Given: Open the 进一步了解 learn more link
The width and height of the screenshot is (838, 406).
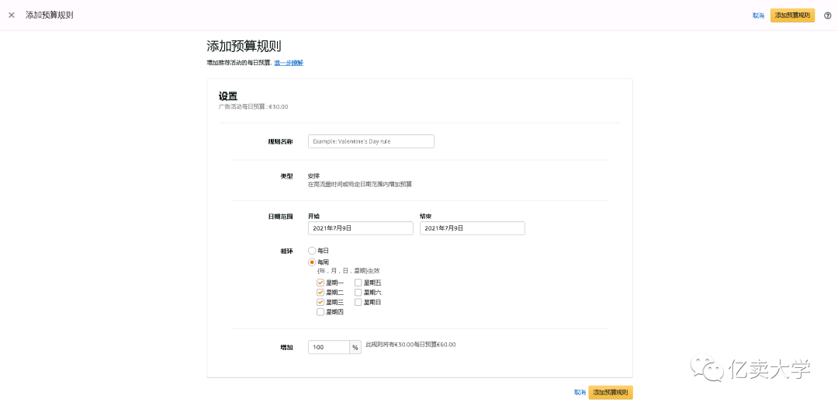Looking at the screenshot, I should (289, 63).
